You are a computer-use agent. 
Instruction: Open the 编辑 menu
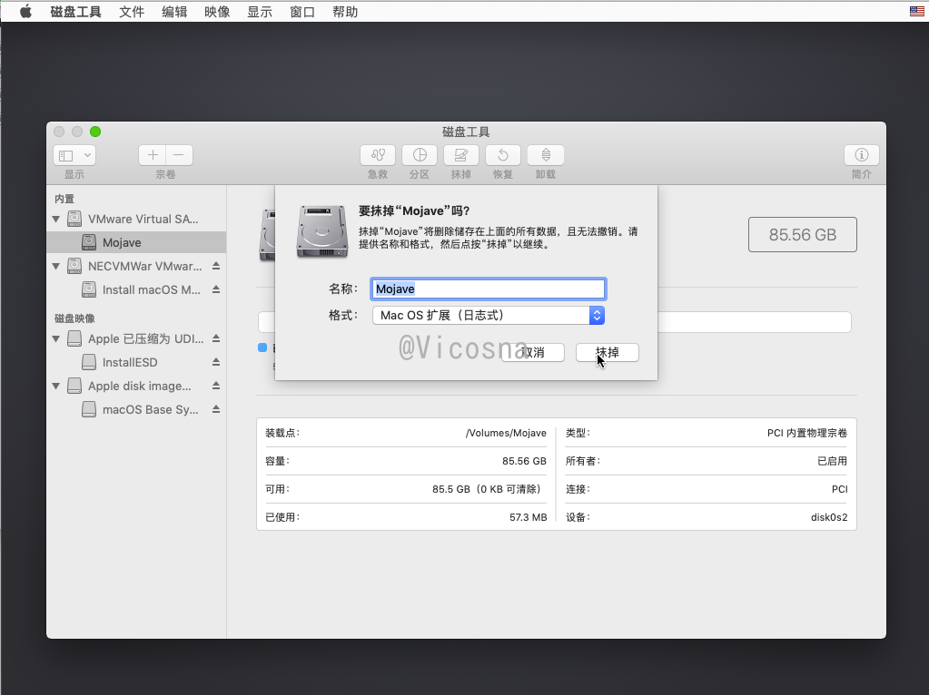click(x=174, y=11)
